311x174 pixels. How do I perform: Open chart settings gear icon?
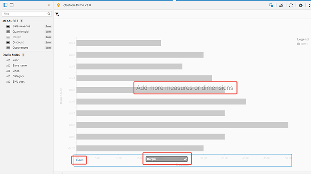point(301,5)
